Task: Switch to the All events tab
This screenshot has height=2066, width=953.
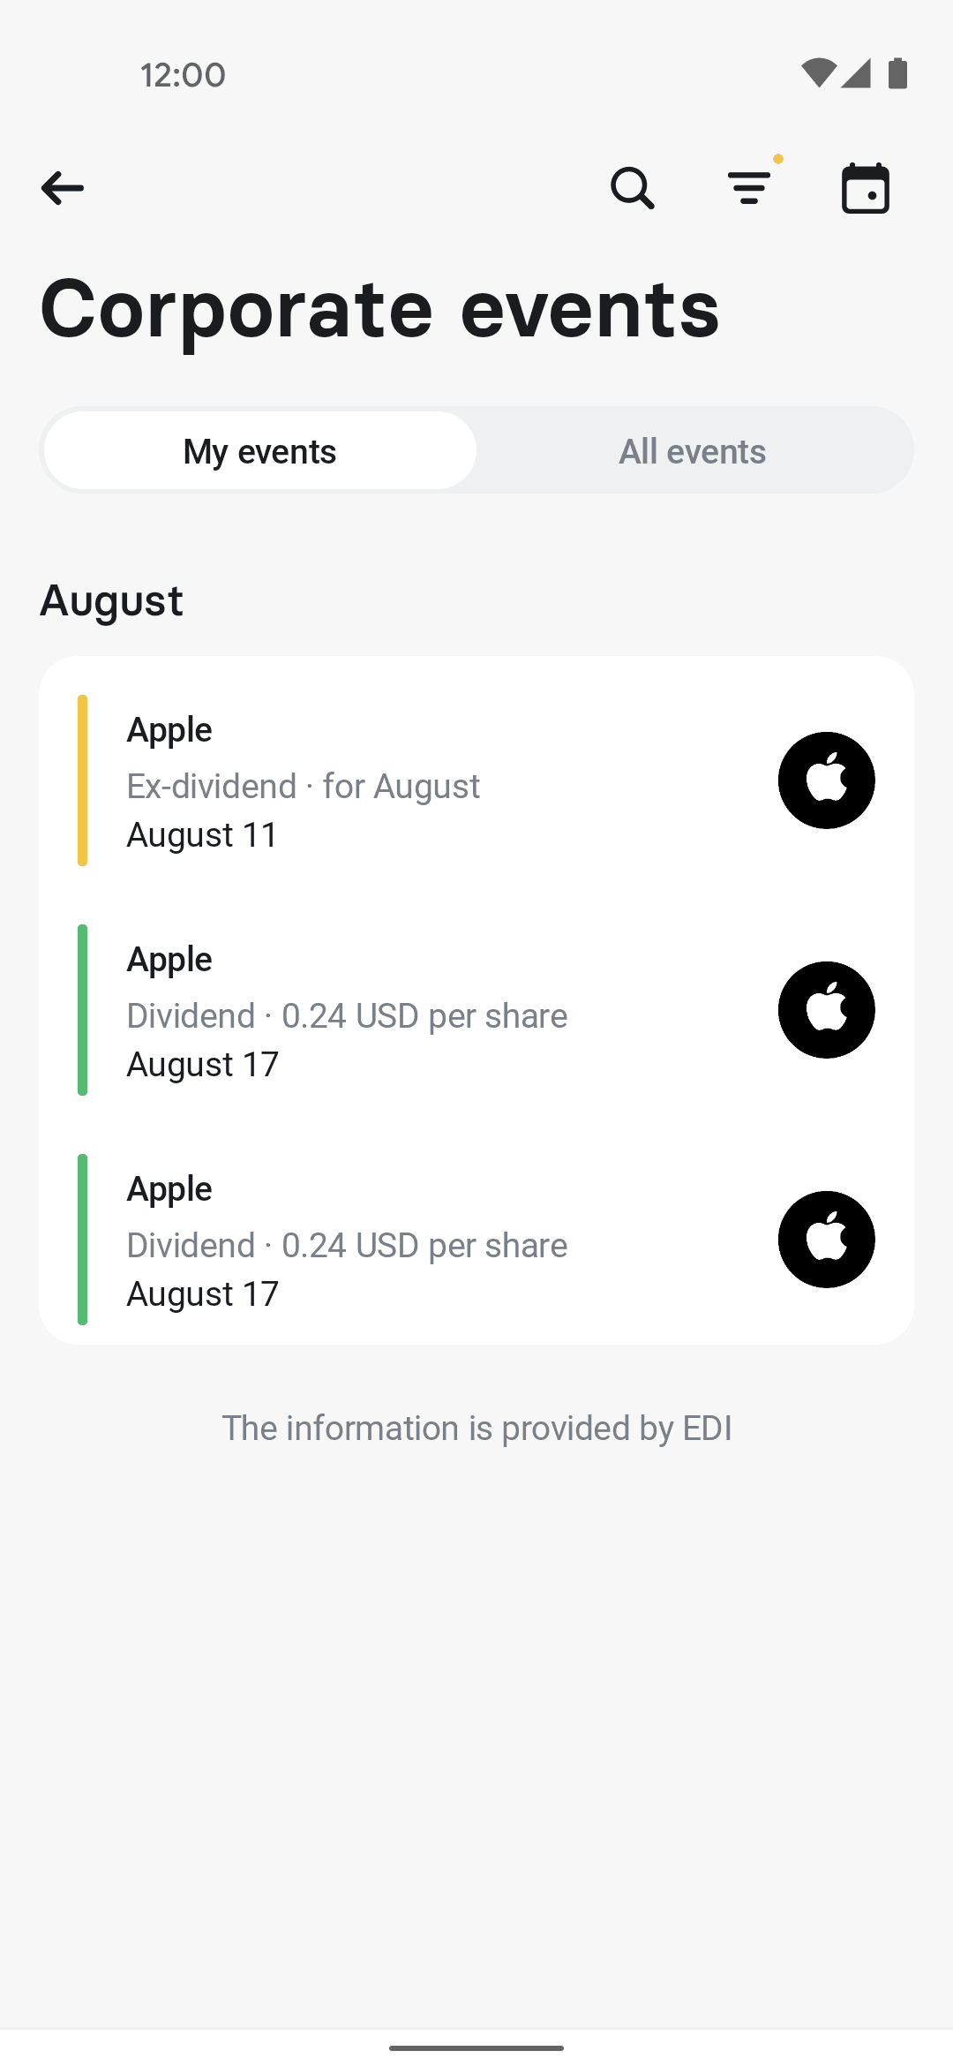Action: (693, 451)
